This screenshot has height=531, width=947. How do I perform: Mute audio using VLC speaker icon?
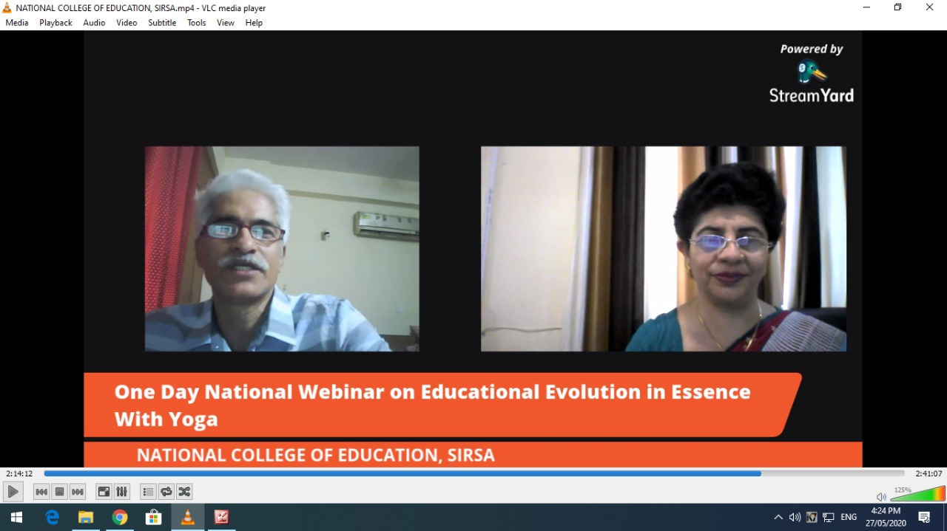click(x=880, y=497)
